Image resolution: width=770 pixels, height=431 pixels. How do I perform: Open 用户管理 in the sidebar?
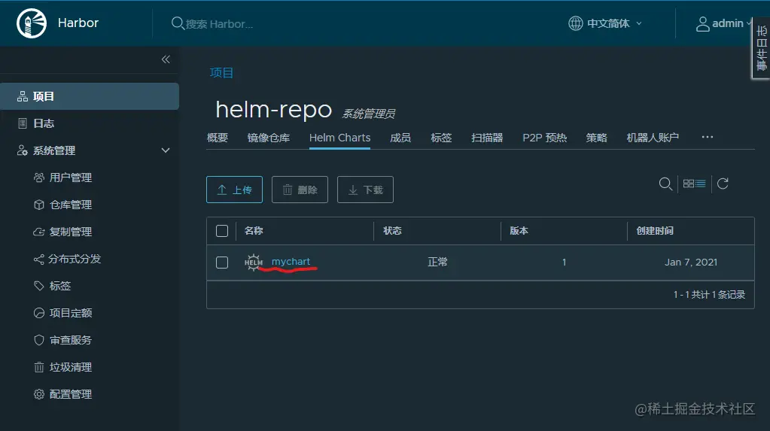tap(71, 178)
